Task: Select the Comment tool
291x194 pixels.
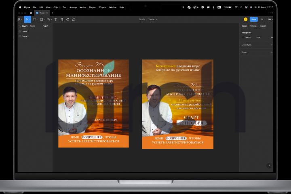Action: [74, 19]
